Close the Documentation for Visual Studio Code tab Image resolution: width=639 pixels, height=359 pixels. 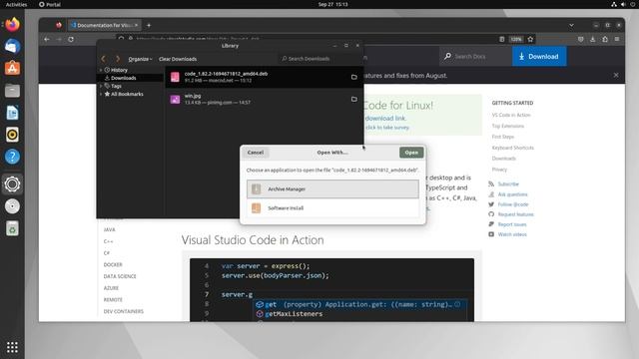[x=136, y=25]
